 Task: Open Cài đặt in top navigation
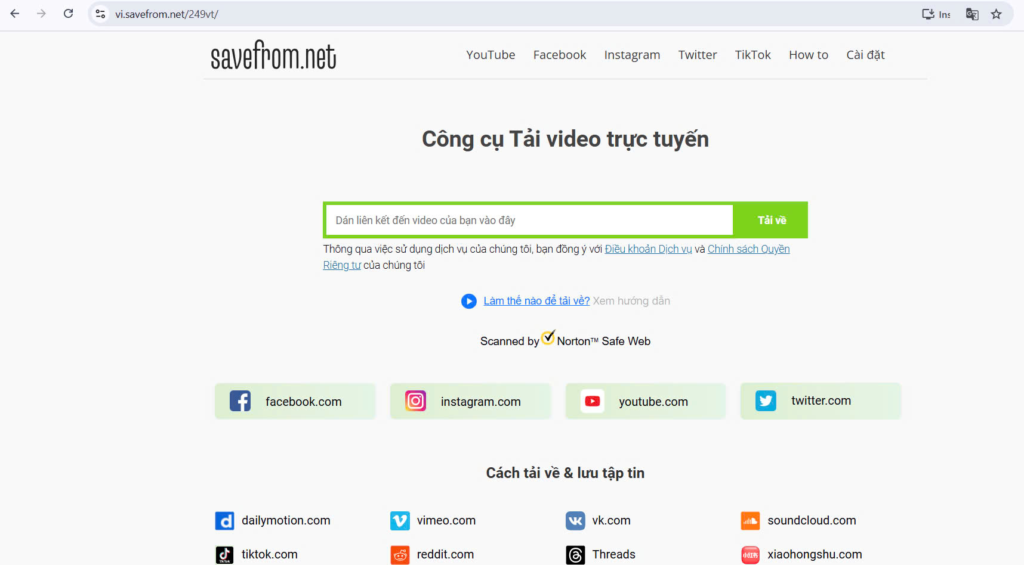(865, 55)
